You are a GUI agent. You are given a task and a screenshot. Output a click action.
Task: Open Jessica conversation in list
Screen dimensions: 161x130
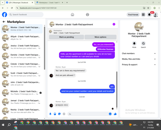(x=22, y=47)
